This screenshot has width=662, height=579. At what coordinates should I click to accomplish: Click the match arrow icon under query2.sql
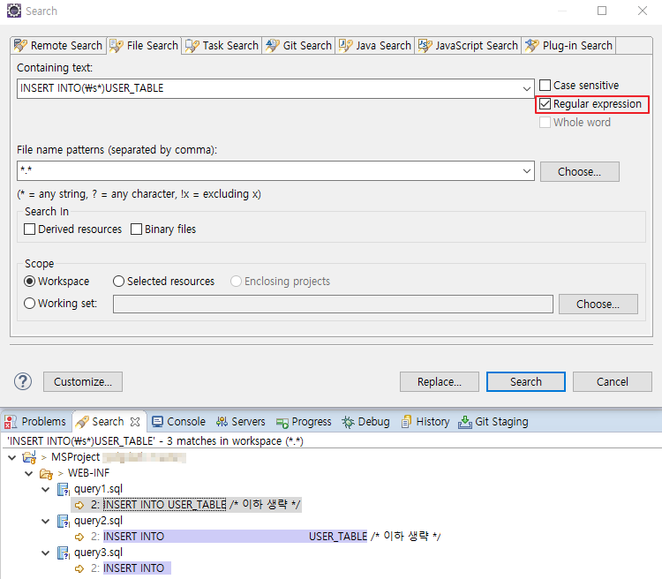pos(79,537)
